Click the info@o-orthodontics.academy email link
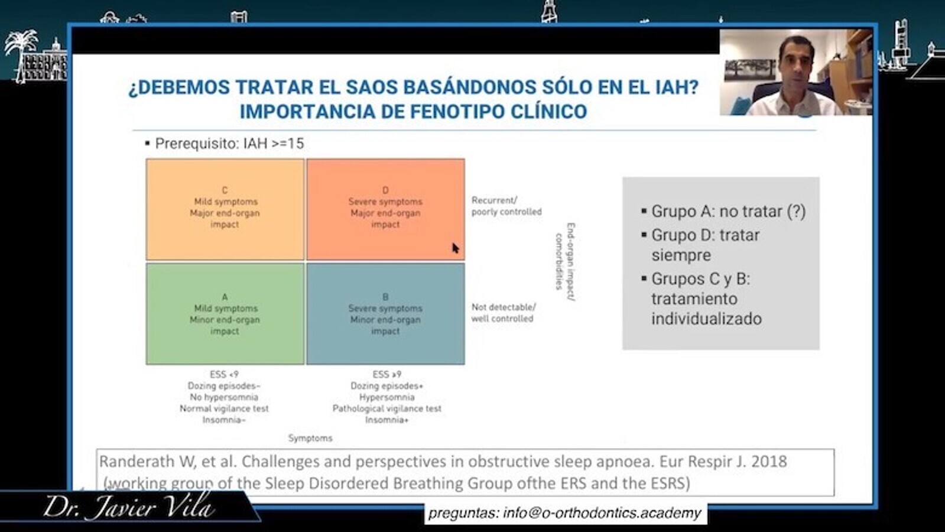Viewport: 945px width, 532px height. pyautogui.click(x=564, y=512)
